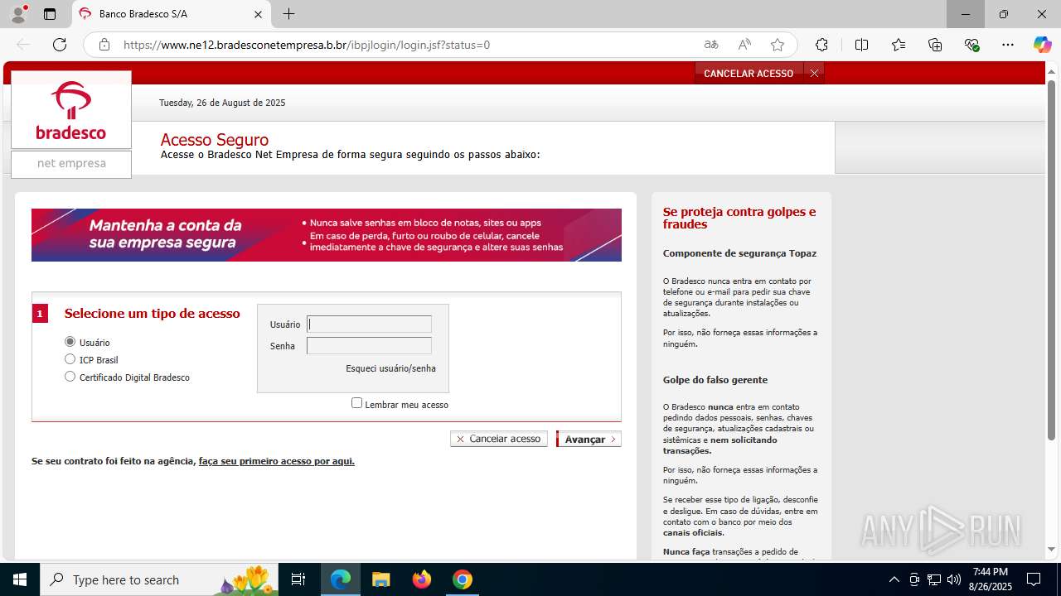
Task: Show hidden system tray icons
Action: [894, 579]
